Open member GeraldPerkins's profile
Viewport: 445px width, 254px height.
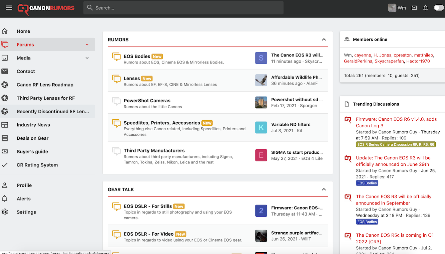[358, 61]
